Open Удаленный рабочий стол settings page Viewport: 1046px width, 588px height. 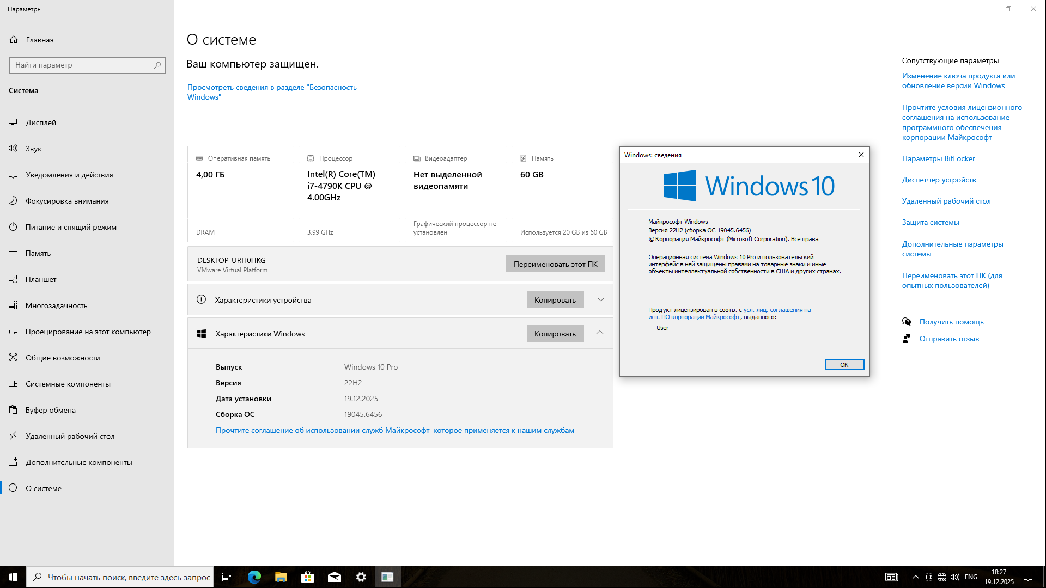pos(13,436)
